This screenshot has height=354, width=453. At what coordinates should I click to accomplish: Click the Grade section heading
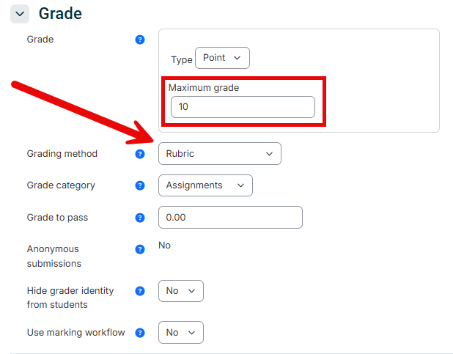pos(60,14)
